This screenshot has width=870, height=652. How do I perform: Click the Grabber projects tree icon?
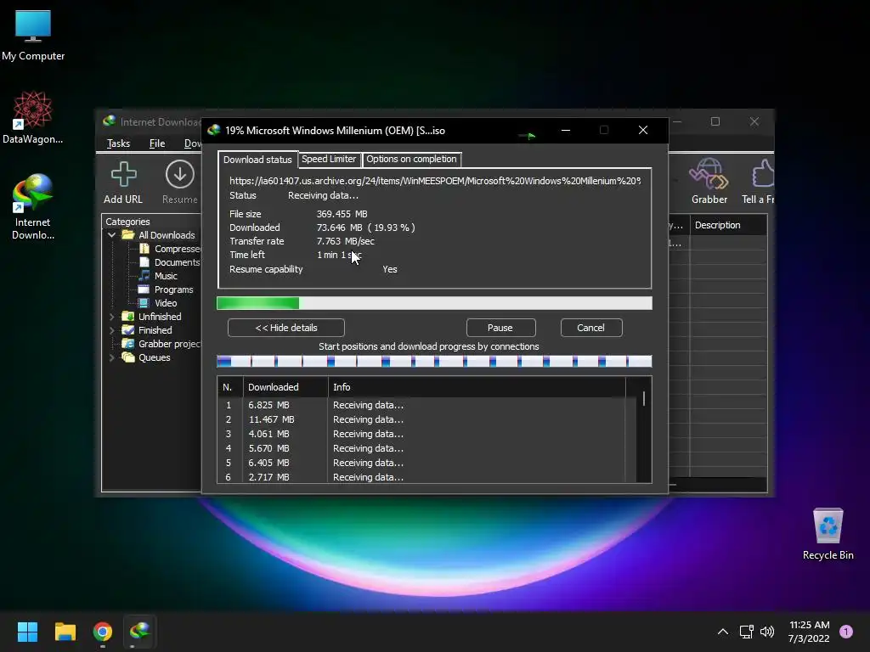(x=128, y=344)
